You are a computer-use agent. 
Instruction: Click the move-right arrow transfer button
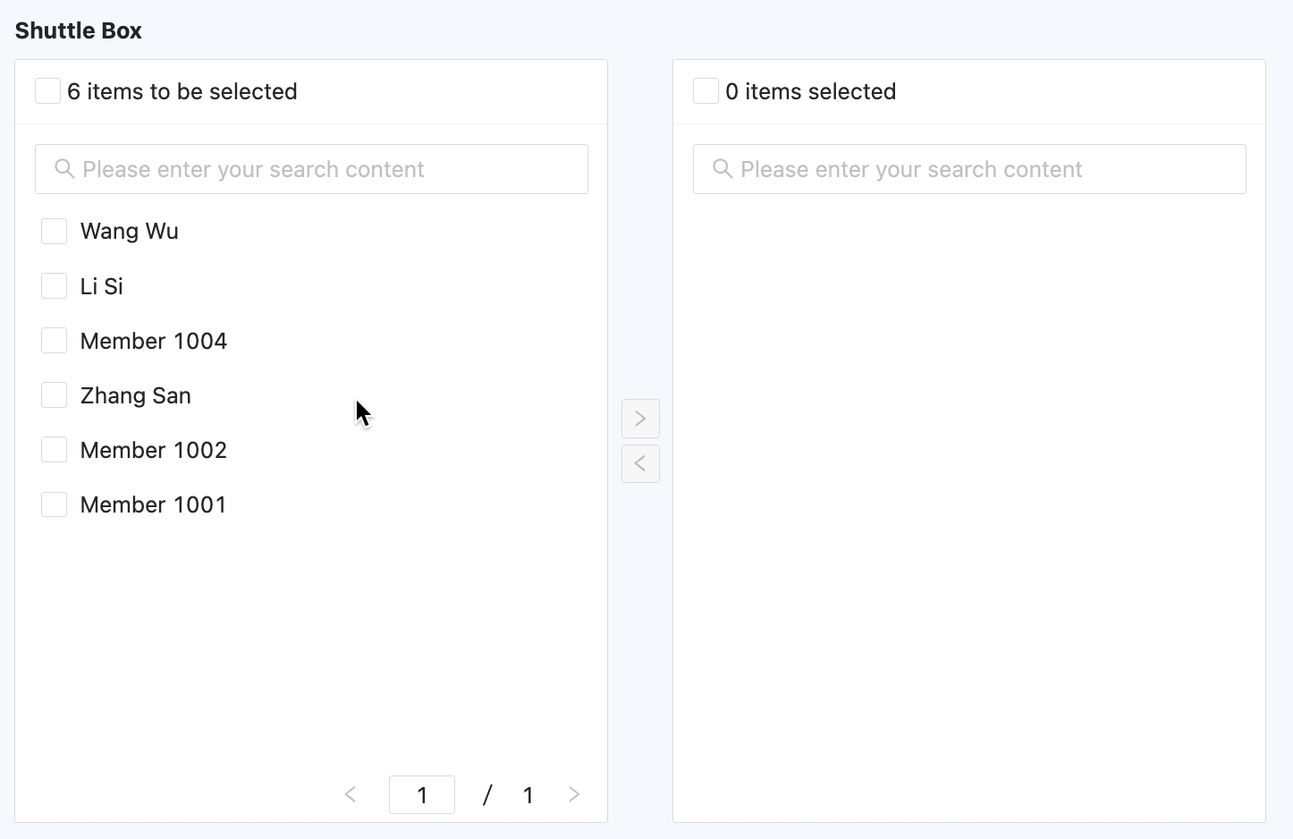click(640, 419)
